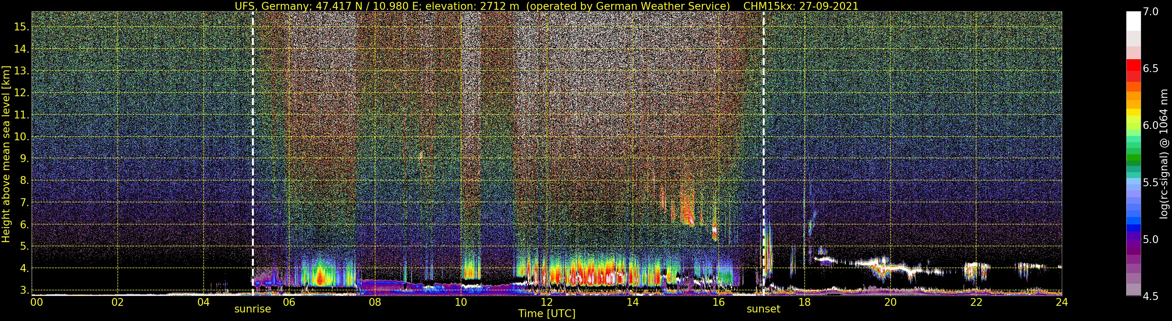Click the '00' time axis tick label
Image resolution: width=1172 pixels, height=321 pixels.
(x=36, y=302)
